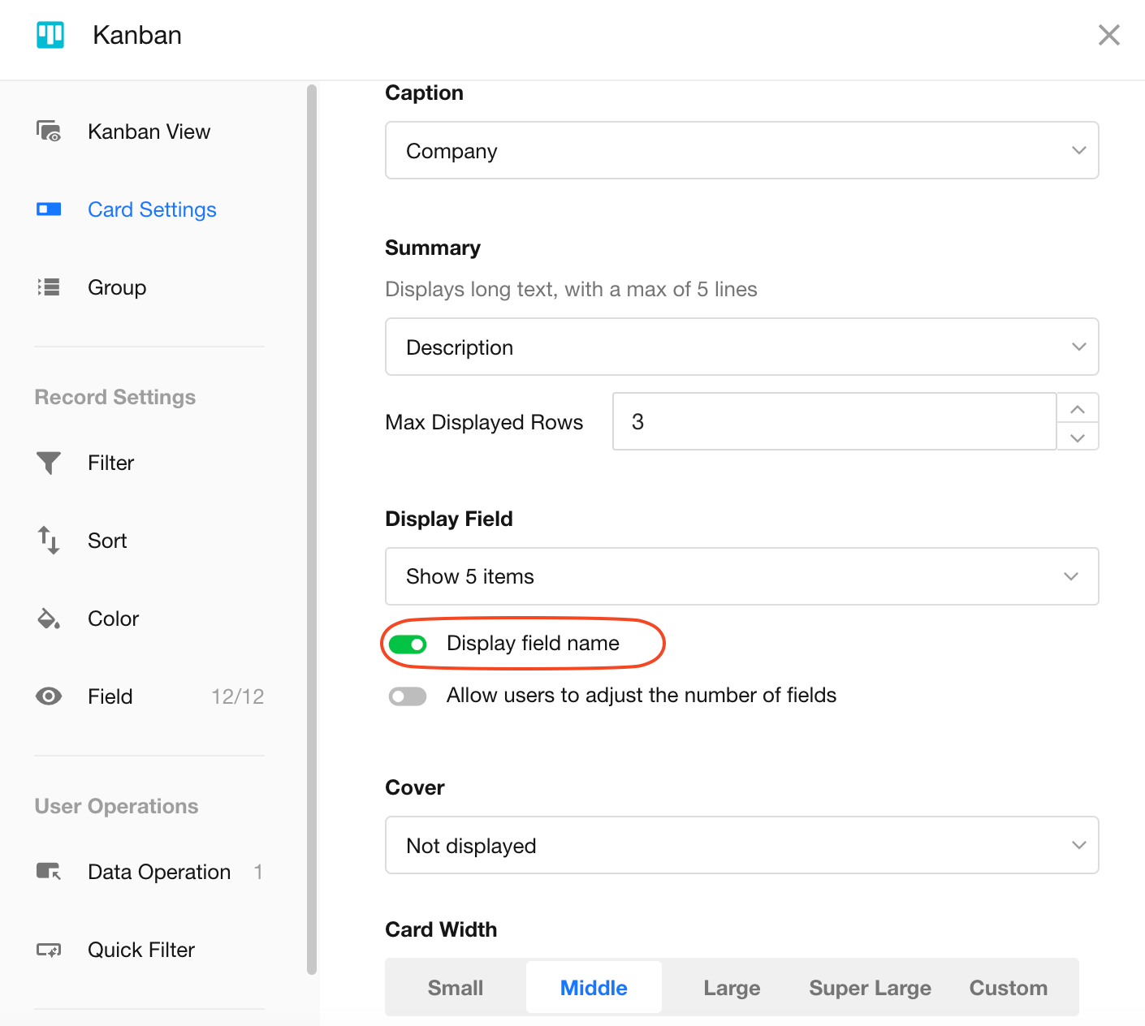Select Super Large card width
This screenshot has width=1145, height=1026.
click(870, 988)
